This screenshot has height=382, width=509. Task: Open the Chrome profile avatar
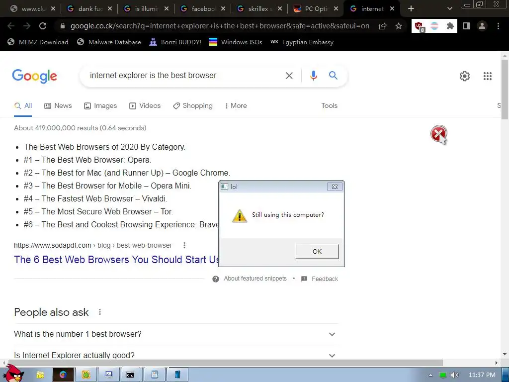[482, 26]
